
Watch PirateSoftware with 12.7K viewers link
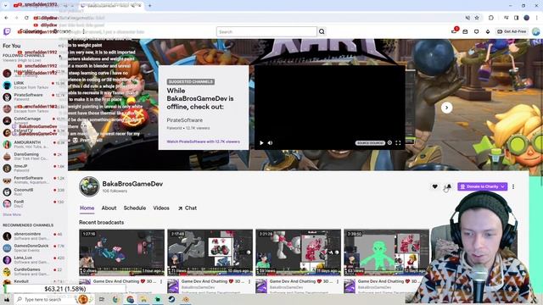click(204, 141)
